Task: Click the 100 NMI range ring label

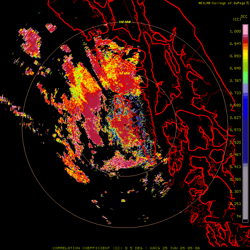Action: 125,22
